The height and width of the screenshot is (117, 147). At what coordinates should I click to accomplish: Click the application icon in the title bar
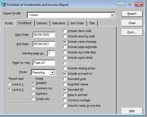[x=3, y=5]
